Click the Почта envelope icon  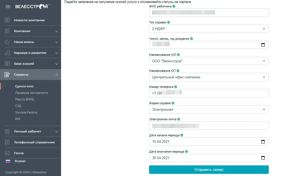coord(7,153)
